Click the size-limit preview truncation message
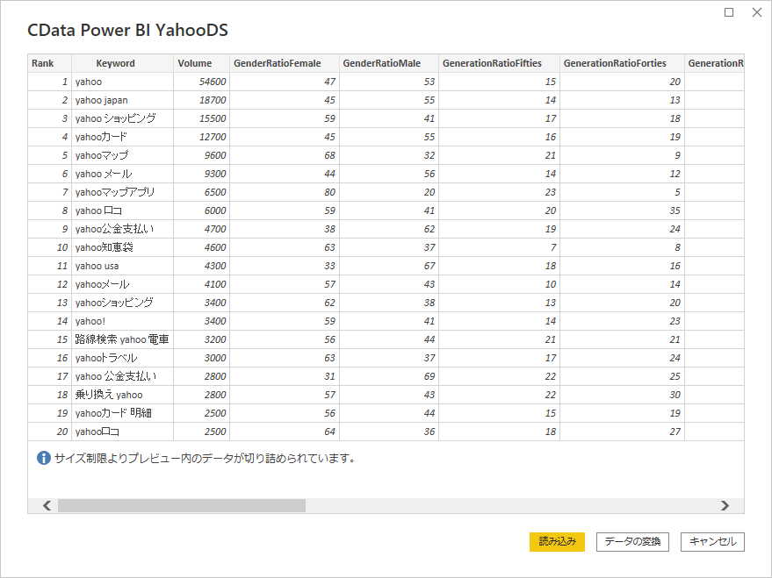772x578 pixels. click(x=206, y=459)
